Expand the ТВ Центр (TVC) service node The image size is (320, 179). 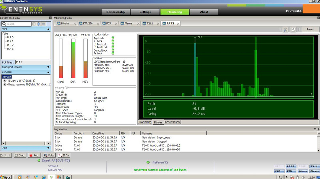pyautogui.click(x=4, y=80)
